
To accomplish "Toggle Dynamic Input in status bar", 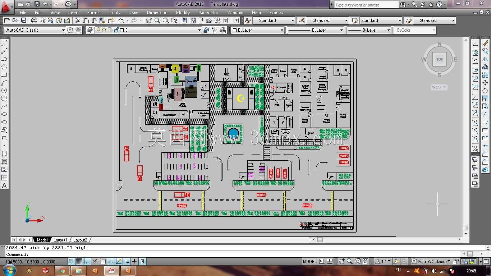I will point(127,262).
